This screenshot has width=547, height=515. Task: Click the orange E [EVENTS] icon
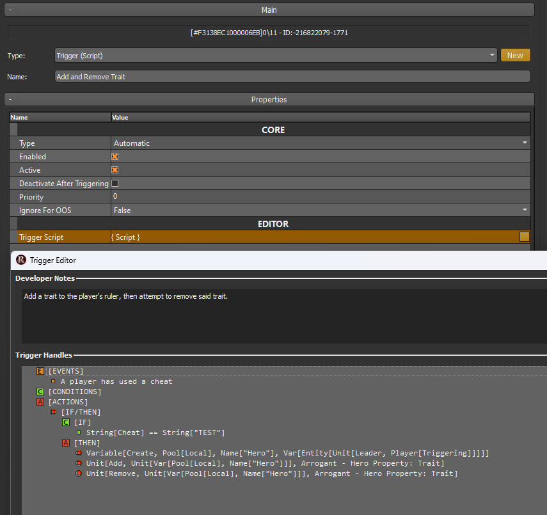(40, 371)
